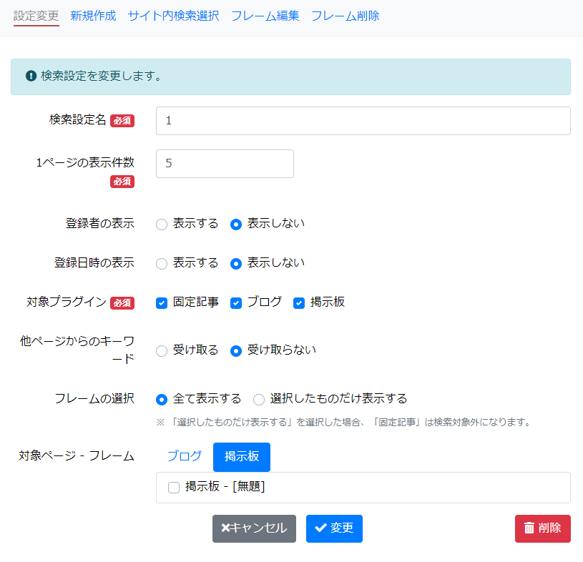Select 表示する for 登録者の表示

tap(161, 223)
